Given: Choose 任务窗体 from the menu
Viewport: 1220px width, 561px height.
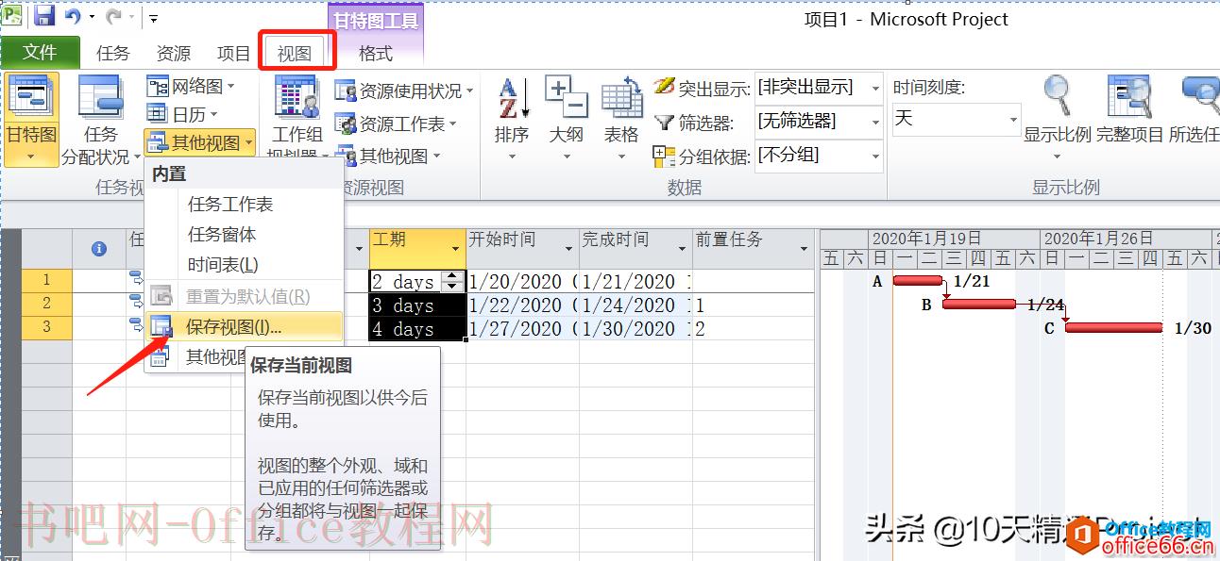Looking at the screenshot, I should tap(244, 234).
